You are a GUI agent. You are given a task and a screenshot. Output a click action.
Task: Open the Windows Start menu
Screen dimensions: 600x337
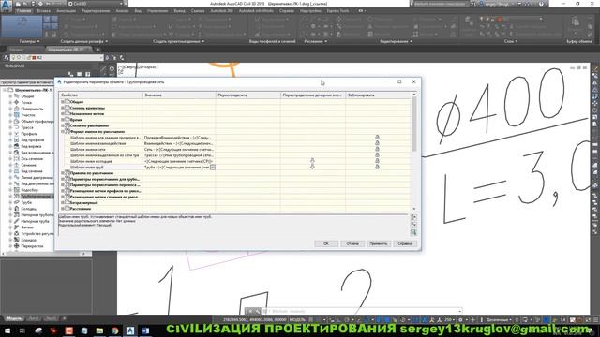click(7, 330)
